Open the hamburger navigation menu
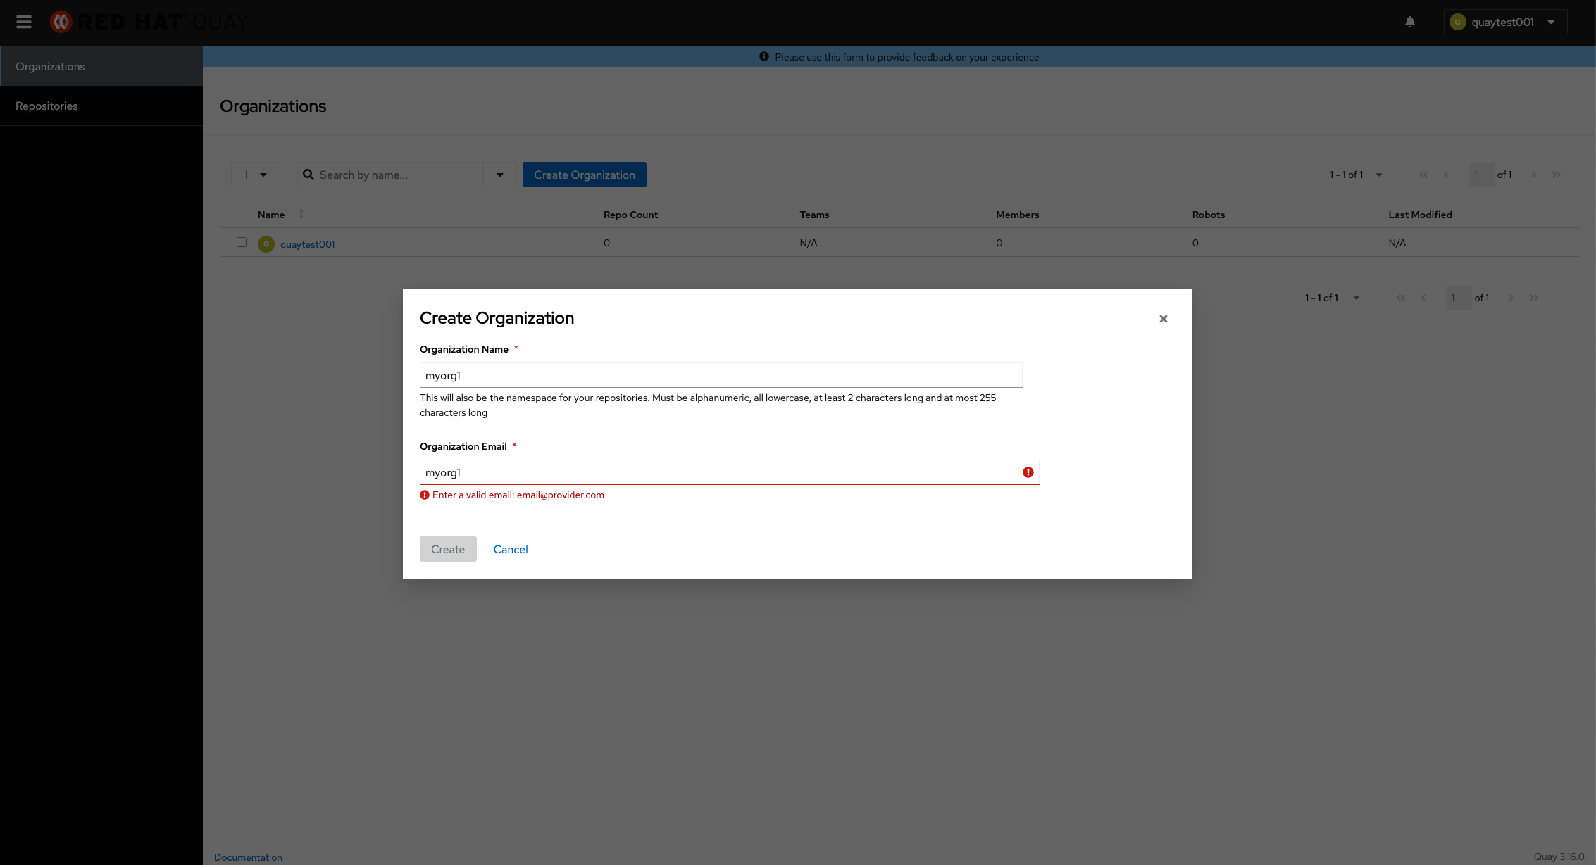 24,22
